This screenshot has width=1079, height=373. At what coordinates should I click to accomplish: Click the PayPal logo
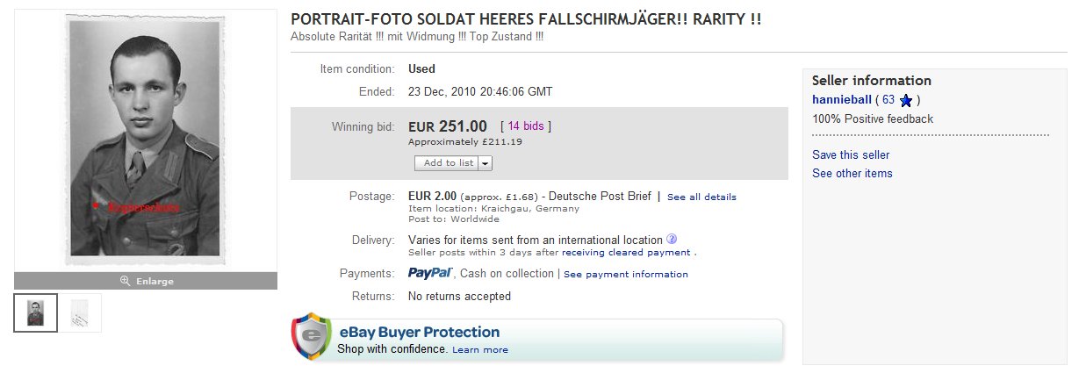coord(430,274)
